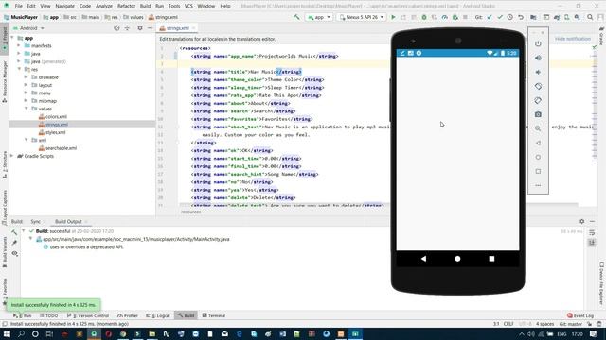Open Event Log in status bar
Image resolution: width=606 pixels, height=340 pixels.
coord(580,315)
